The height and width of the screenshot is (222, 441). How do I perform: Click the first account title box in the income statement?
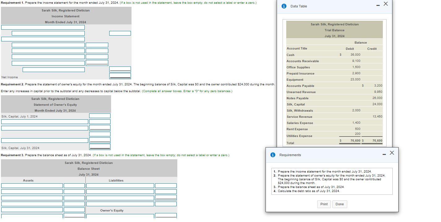point(43,27)
